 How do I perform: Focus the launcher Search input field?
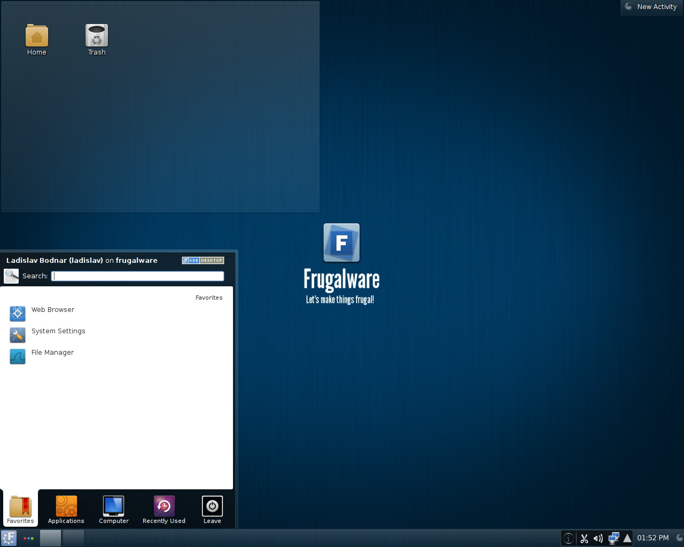click(x=138, y=276)
